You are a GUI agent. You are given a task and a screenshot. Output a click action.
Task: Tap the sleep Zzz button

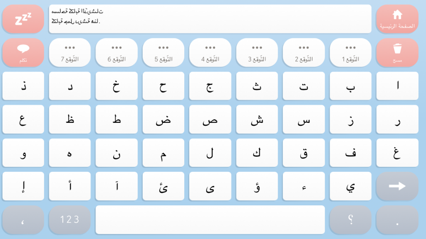23,19
